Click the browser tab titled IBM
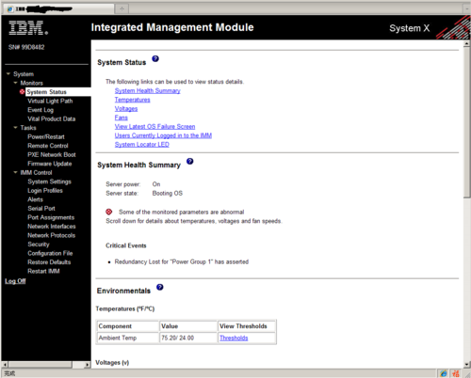 58,9
